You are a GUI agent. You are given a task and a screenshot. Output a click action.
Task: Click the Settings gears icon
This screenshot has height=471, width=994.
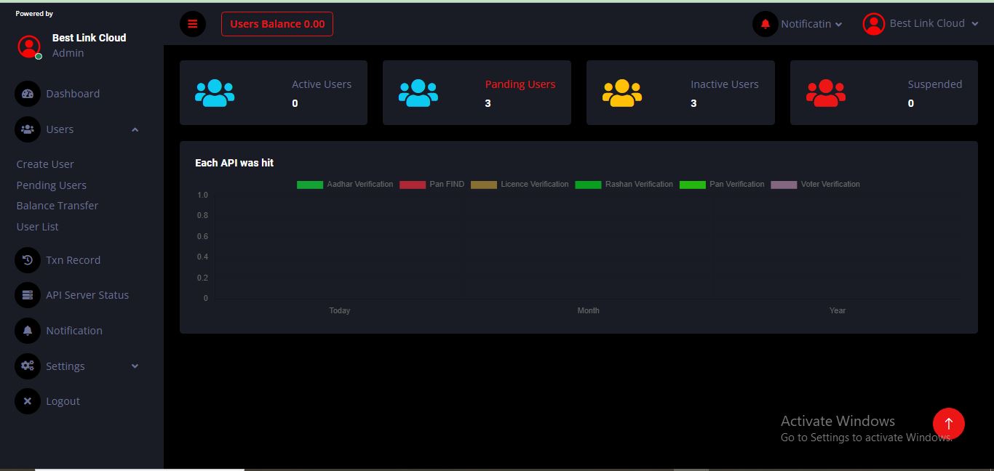point(28,366)
